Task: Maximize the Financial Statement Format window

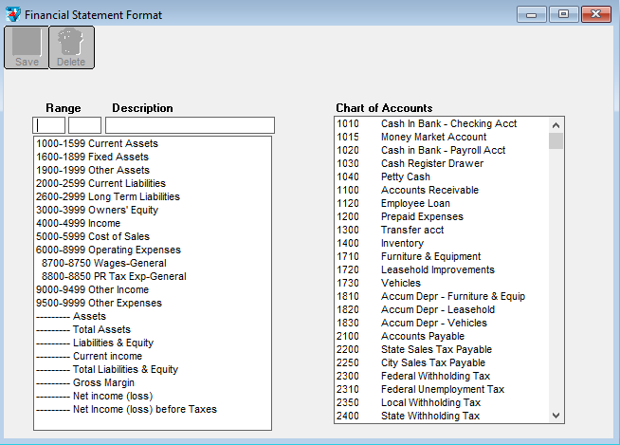Action: pos(563,14)
